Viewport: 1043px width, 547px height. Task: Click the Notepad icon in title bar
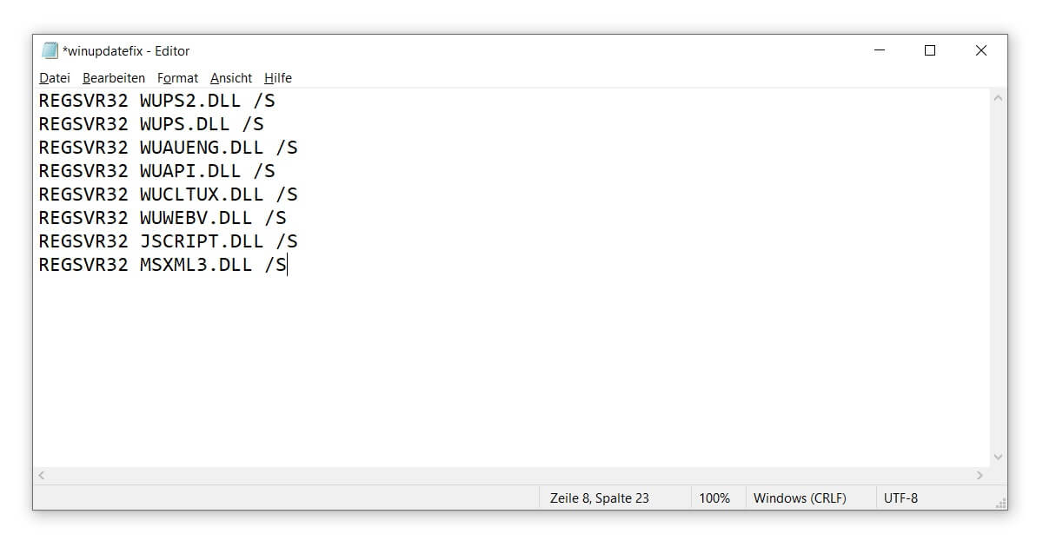tap(50, 50)
